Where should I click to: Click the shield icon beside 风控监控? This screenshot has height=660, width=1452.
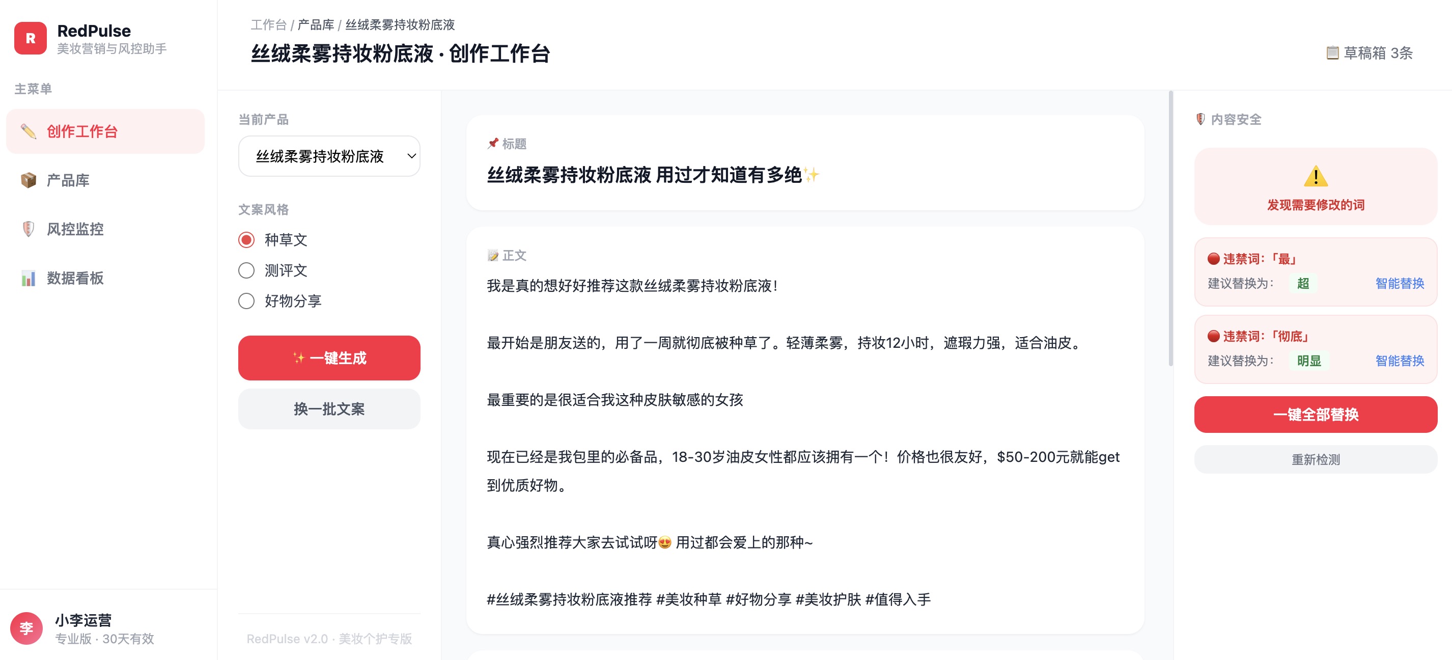(28, 229)
